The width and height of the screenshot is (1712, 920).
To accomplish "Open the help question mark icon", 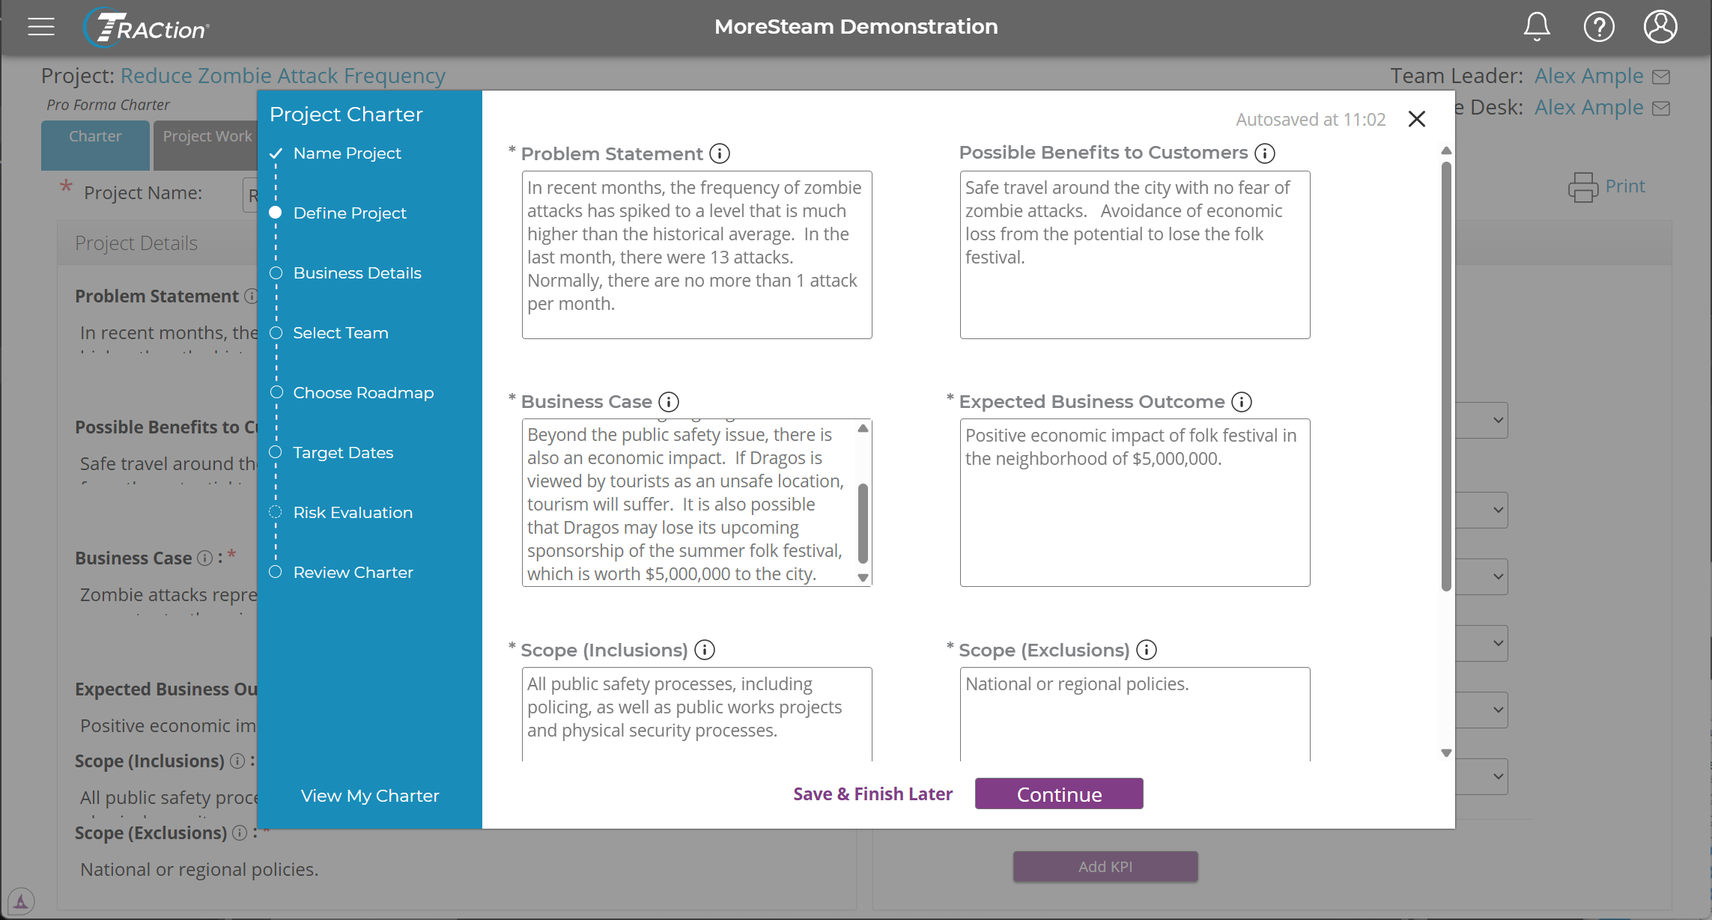I will pos(1599,27).
